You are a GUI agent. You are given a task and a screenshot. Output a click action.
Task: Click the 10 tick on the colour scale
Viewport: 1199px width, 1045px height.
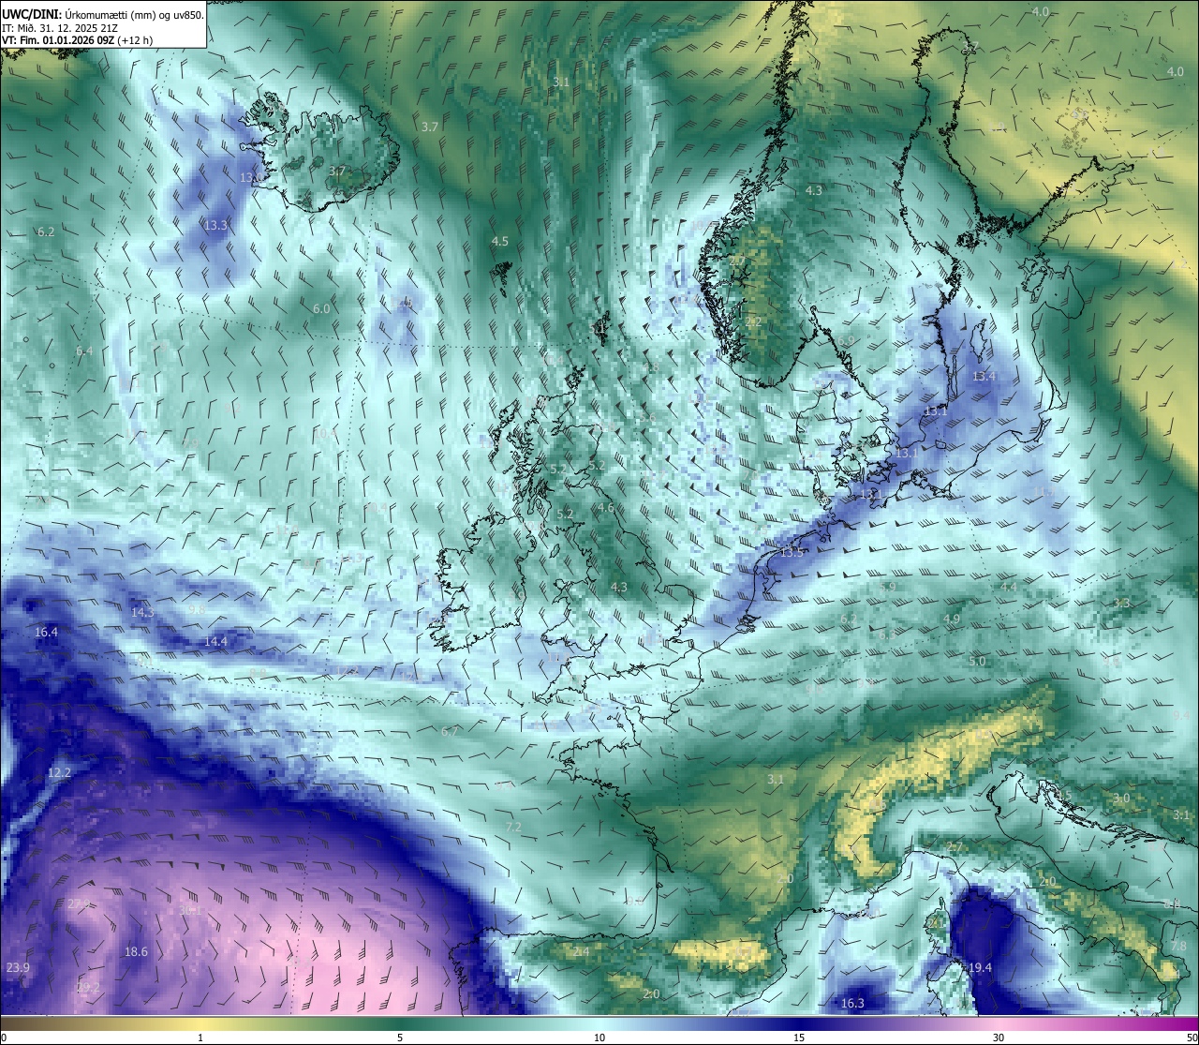click(x=599, y=1038)
